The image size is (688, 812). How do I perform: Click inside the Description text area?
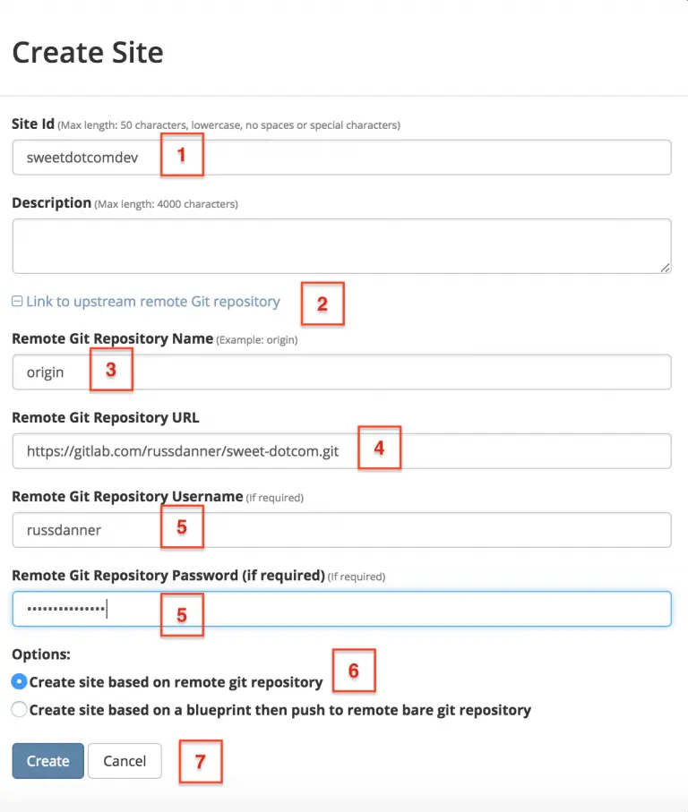coord(340,245)
